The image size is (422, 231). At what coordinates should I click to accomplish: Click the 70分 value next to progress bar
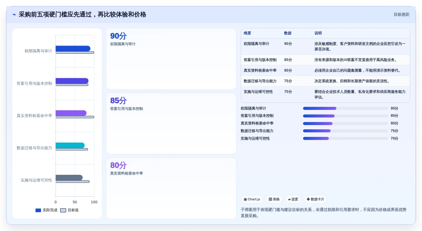pos(394,138)
